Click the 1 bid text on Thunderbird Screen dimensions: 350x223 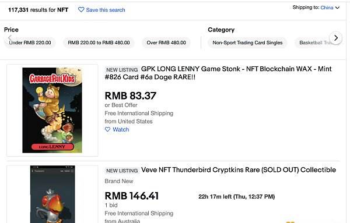click(x=111, y=205)
